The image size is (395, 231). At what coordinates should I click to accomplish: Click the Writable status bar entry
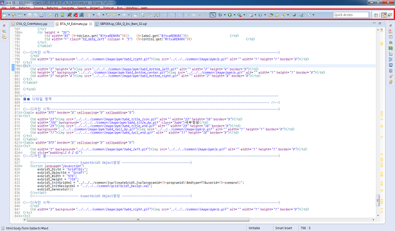pos(254,228)
